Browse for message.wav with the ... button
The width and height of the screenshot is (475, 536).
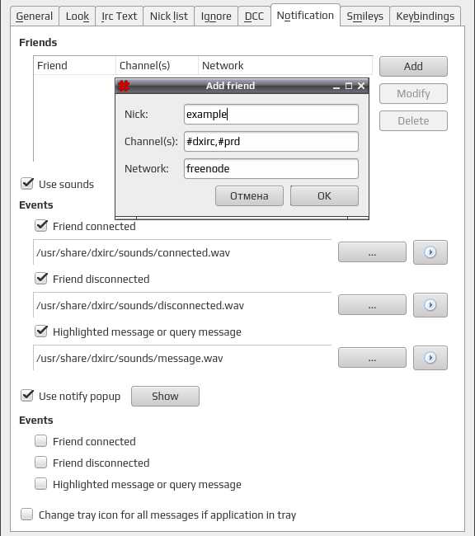372,358
